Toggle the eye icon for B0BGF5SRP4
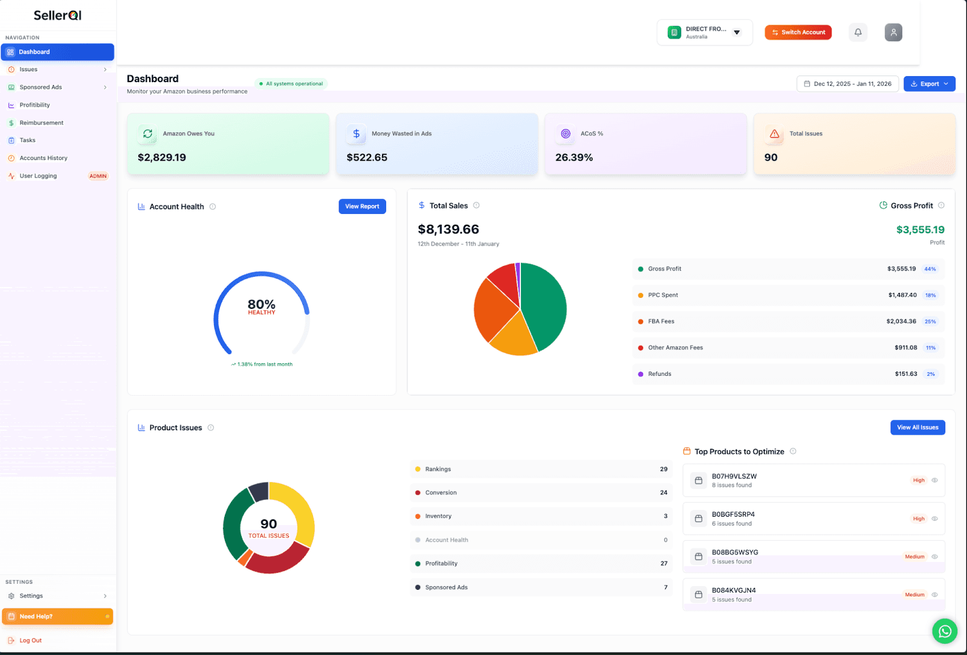Image resolution: width=967 pixels, height=655 pixels. pos(935,518)
